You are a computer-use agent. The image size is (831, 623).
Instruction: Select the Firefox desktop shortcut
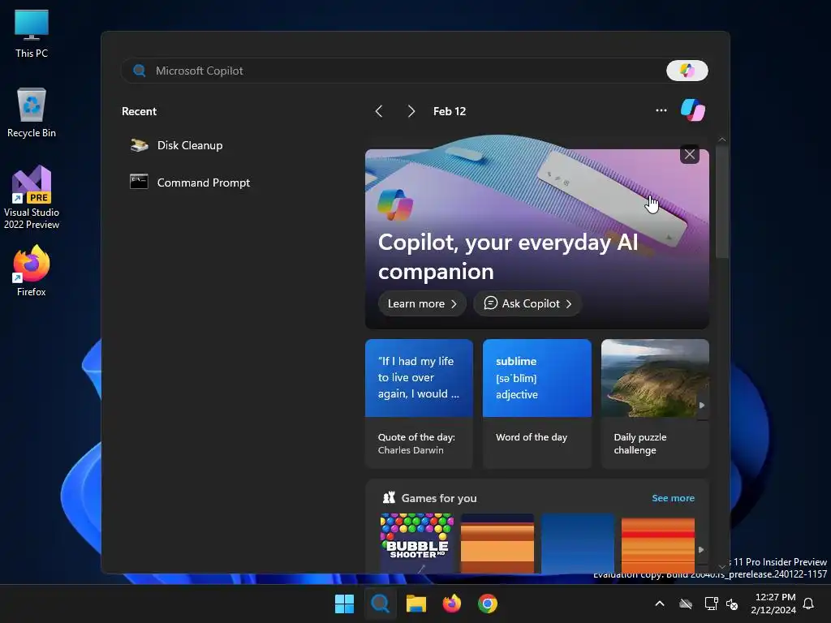32,271
